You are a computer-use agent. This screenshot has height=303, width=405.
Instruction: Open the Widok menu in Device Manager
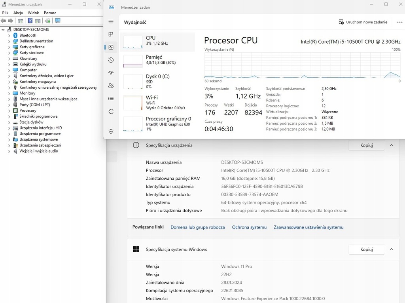(x=33, y=13)
